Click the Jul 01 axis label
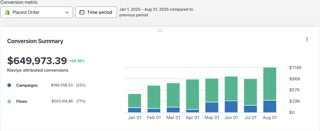Image resolution: width=320 pixels, height=131 pixels. (250, 117)
